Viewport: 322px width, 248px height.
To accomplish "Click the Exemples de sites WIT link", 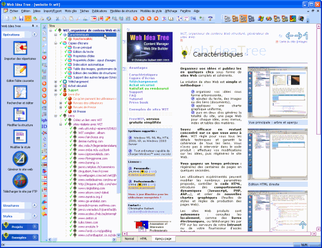I will 149,110.
